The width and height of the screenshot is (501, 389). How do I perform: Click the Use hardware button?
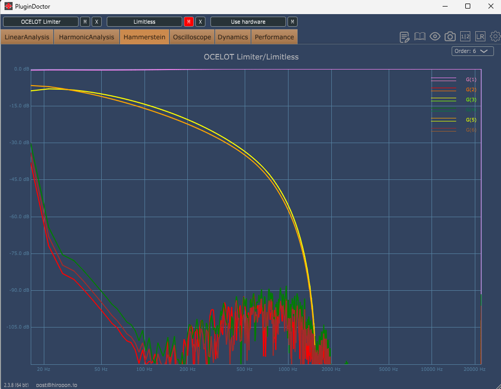[x=248, y=22]
